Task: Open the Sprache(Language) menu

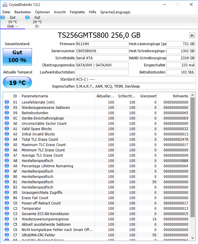Action: [x=115, y=12]
